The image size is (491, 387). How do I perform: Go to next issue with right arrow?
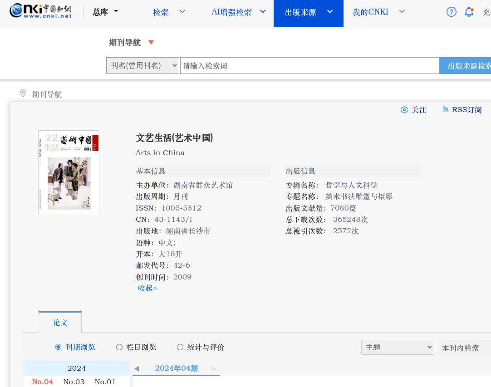pyautogui.click(x=214, y=368)
